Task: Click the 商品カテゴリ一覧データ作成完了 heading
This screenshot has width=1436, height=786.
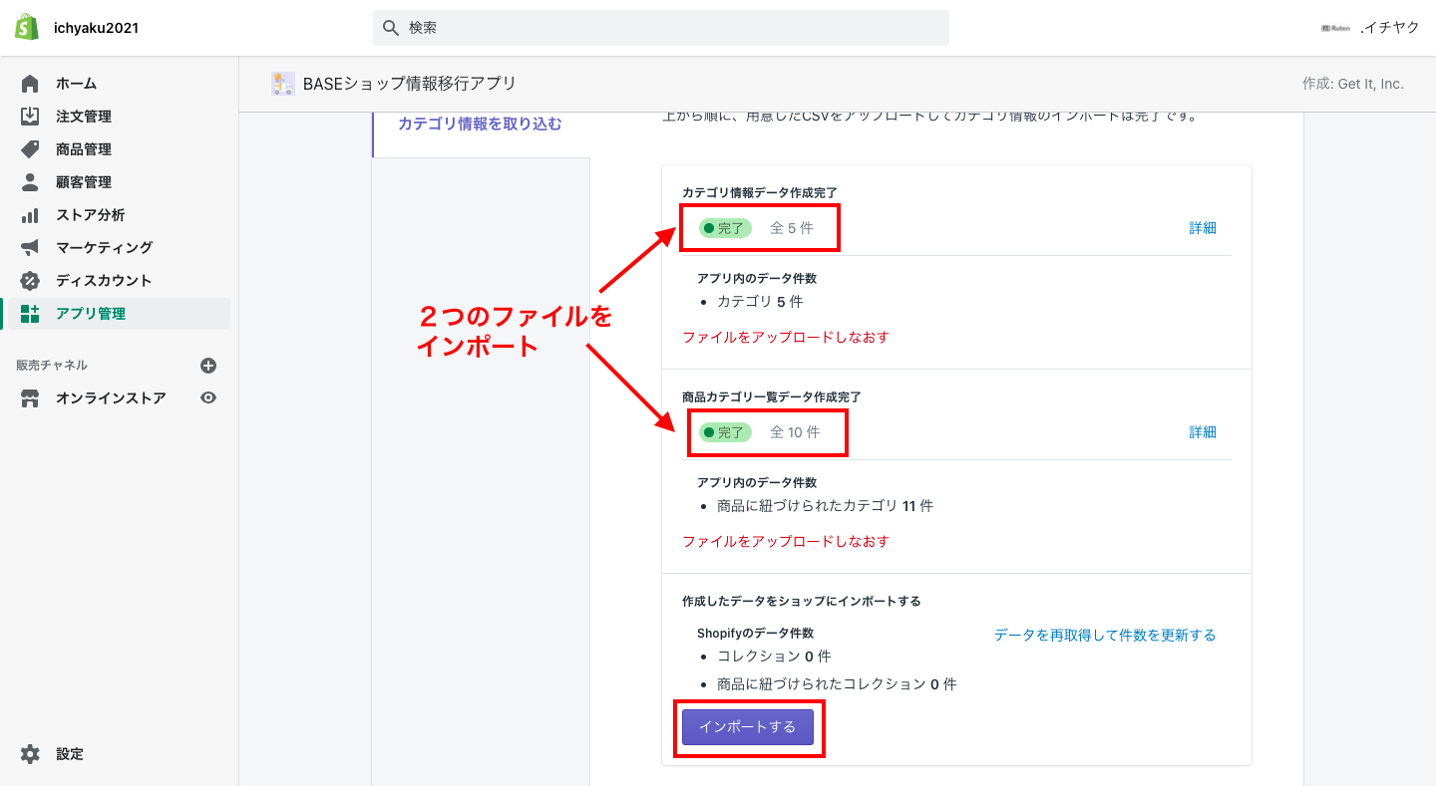Action: point(772,396)
